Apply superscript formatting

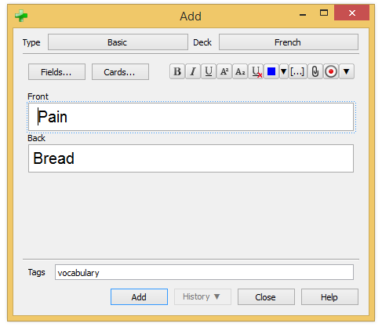(x=224, y=71)
